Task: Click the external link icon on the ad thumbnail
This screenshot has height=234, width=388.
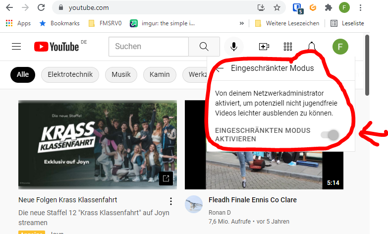Action: tap(166, 178)
